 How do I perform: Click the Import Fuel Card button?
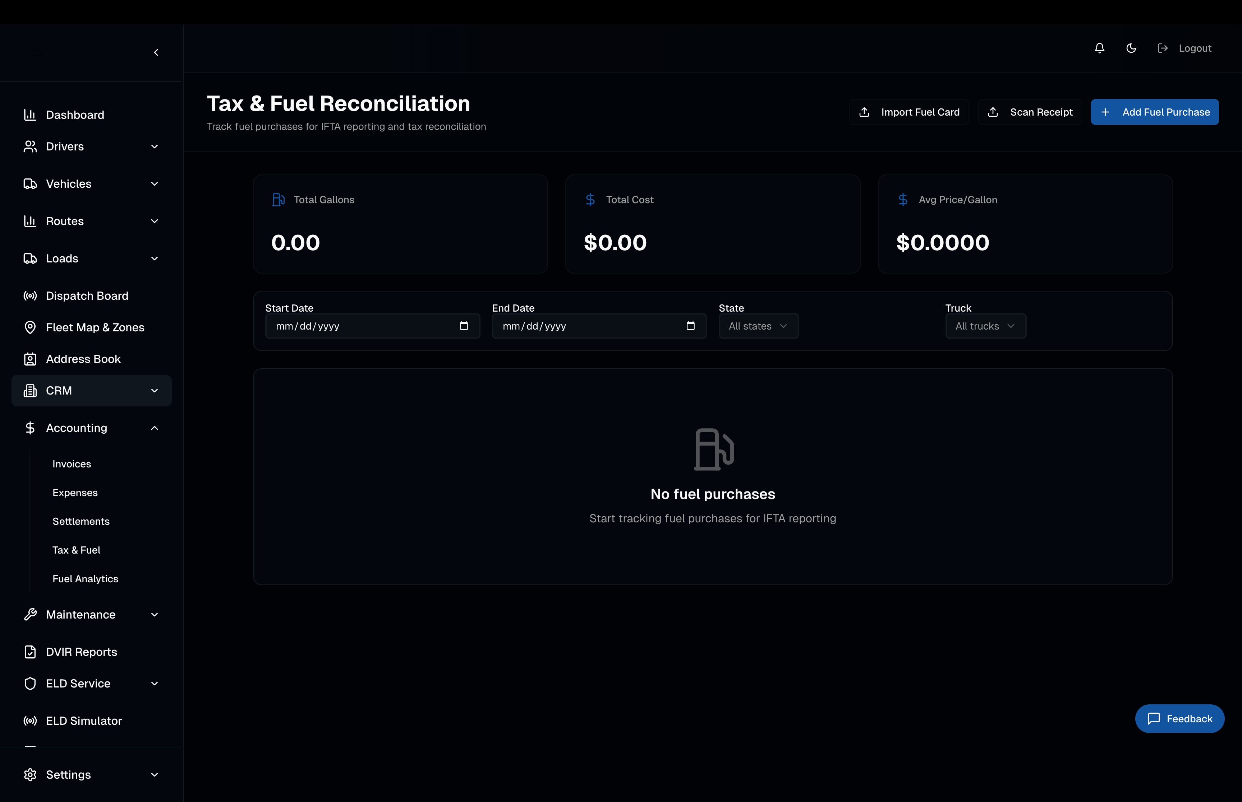tap(909, 112)
